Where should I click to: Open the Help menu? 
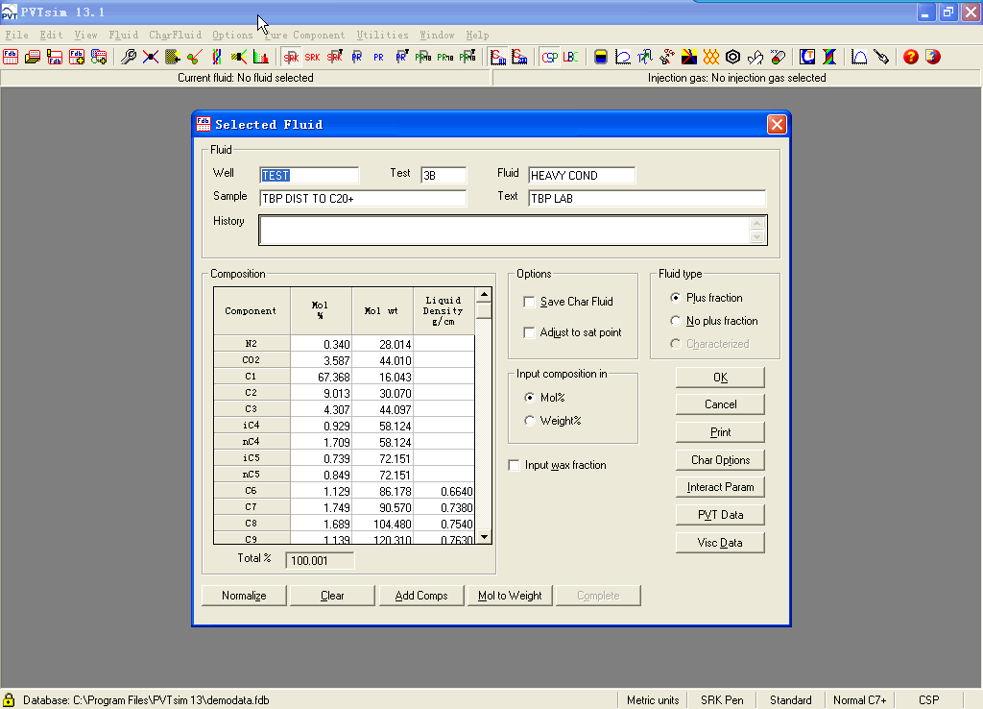[x=477, y=36]
